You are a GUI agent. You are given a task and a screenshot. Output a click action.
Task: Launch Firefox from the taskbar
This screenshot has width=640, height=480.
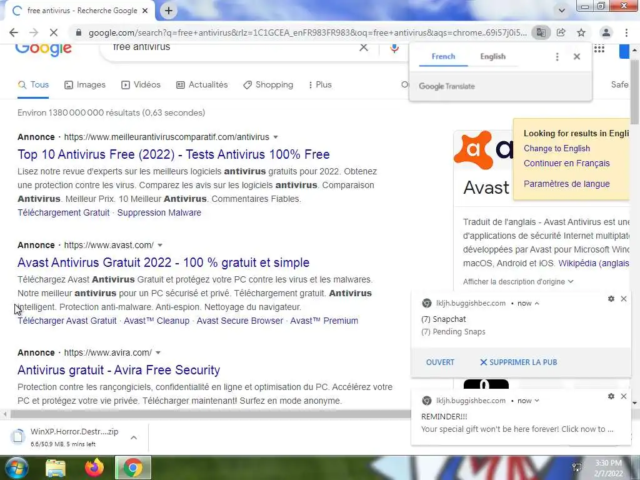click(94, 467)
